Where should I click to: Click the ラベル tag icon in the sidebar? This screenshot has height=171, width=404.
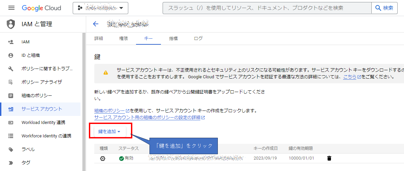pyautogui.click(x=11, y=149)
